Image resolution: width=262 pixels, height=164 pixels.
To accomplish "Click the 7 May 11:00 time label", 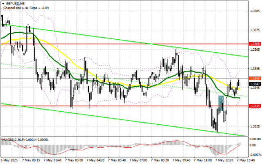I will point(203,160).
